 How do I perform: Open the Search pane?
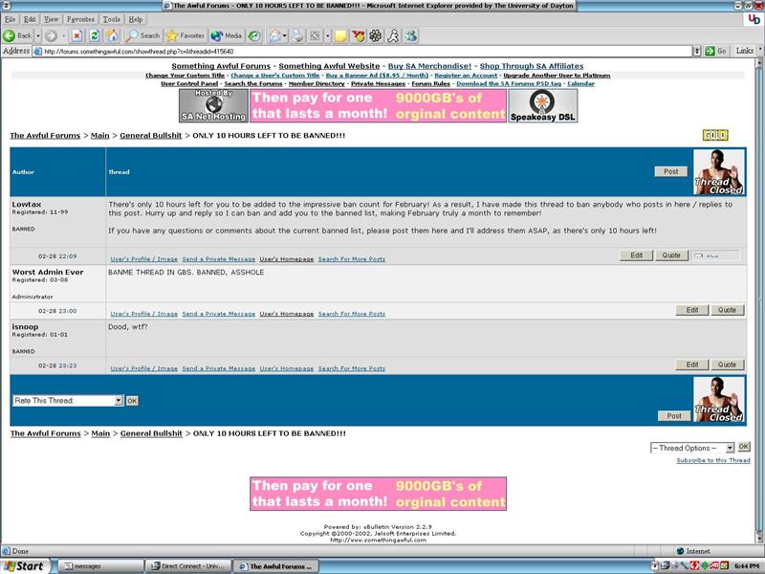tap(142, 35)
